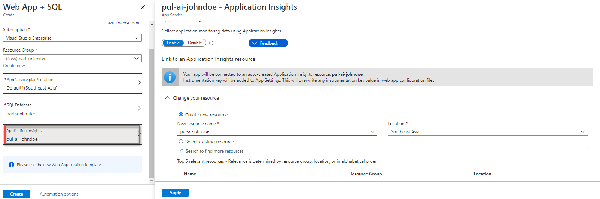
Task: Click the blue info icon in the banner
Action: pos(170,77)
